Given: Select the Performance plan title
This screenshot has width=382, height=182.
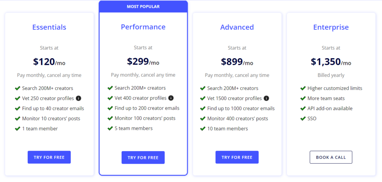Looking at the screenshot, I should click(143, 27).
